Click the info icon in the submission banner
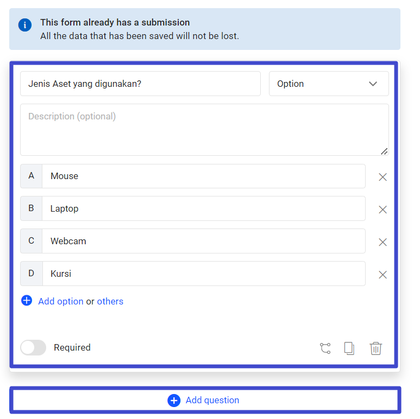Screen dimensions: 420x419 click(x=25, y=25)
